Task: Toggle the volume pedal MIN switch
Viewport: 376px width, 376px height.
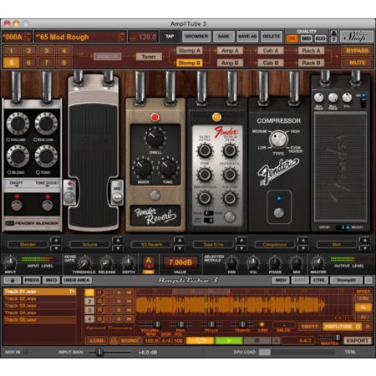Action: click(117, 197)
